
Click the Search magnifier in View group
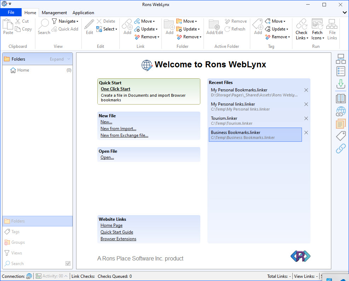coord(44,24)
